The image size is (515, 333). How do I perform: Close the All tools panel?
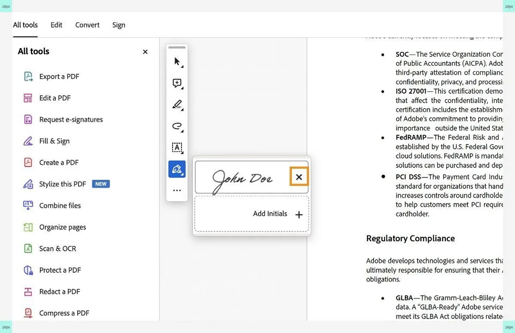pyautogui.click(x=145, y=51)
